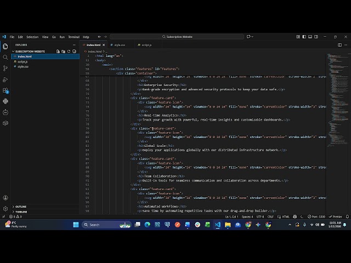Image resolution: width=351 pixels, height=263 pixels.
Task: Open the taskbar clock showing 11:01 AM
Action: pyautogui.click(x=335, y=225)
